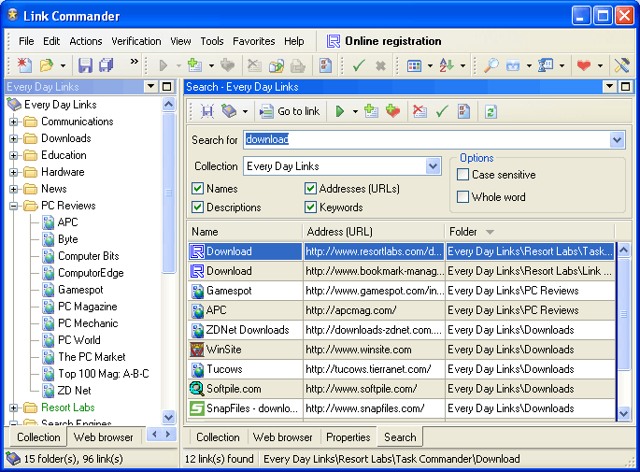The height and width of the screenshot is (472, 640).
Task: Click the new collection icon in main toolbar
Action: 24,65
